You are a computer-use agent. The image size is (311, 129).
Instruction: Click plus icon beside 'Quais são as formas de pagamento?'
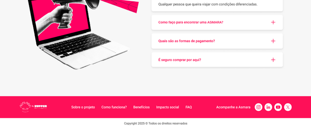273,41
